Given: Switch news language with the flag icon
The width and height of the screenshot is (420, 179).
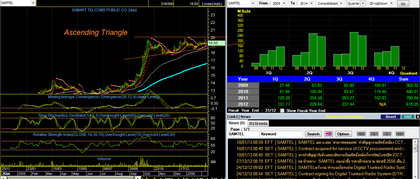Looking at the screenshot, I should coord(329,134).
